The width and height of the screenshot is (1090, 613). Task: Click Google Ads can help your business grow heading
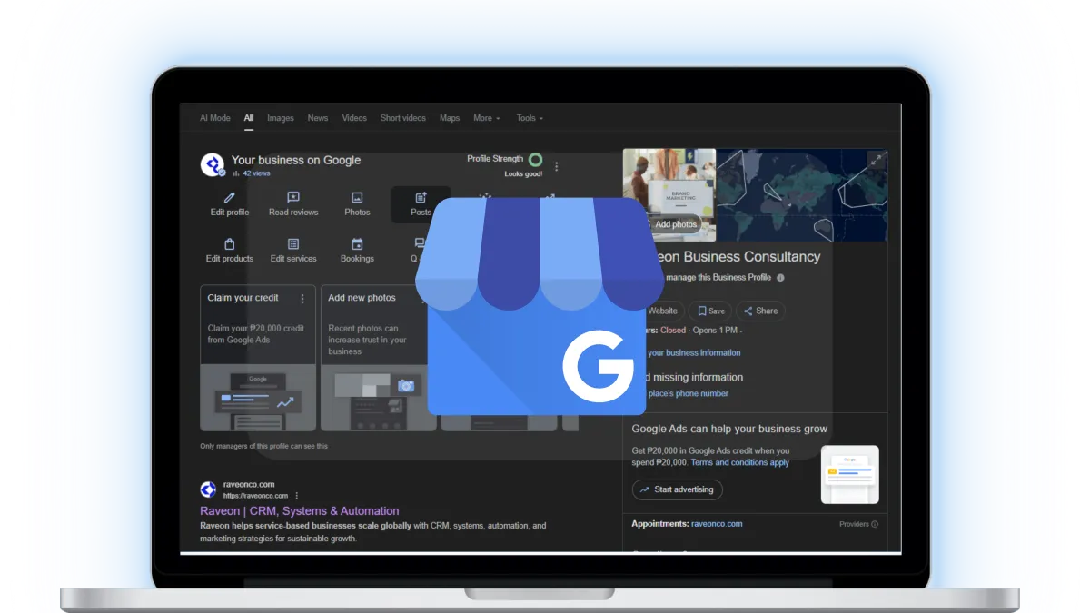[x=729, y=429]
